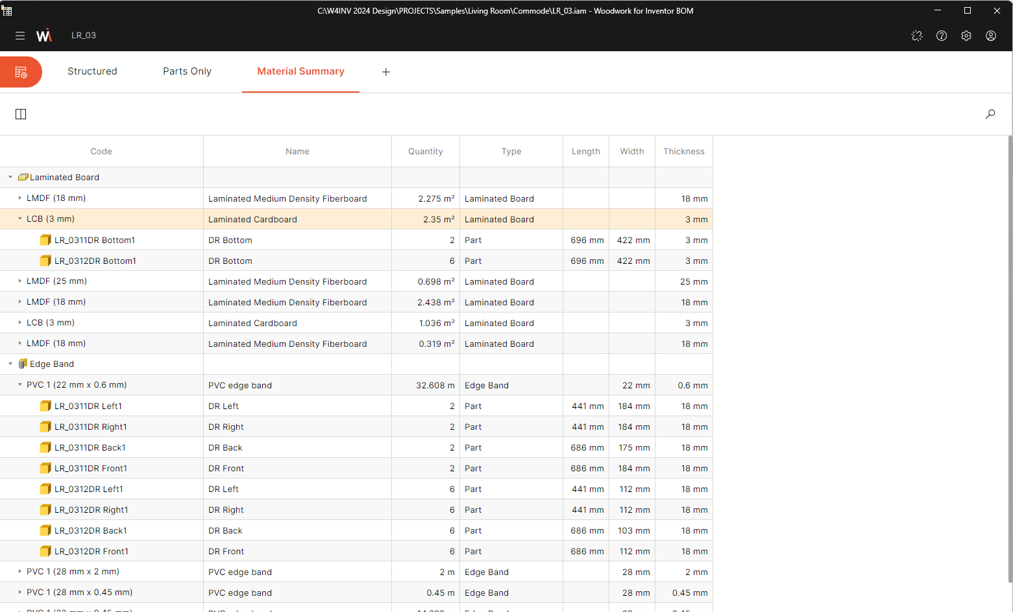Image resolution: width=1013 pixels, height=612 pixels.
Task: Click the refresh/update data icon
Action: [x=917, y=36]
